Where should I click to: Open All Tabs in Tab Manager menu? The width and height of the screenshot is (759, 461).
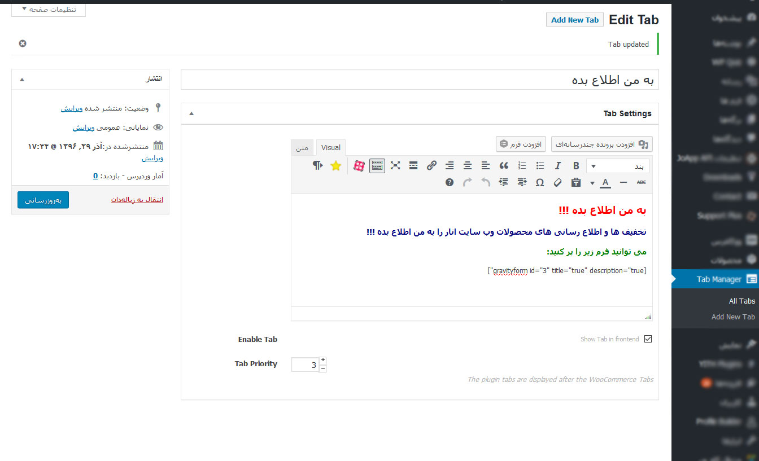tap(741, 301)
